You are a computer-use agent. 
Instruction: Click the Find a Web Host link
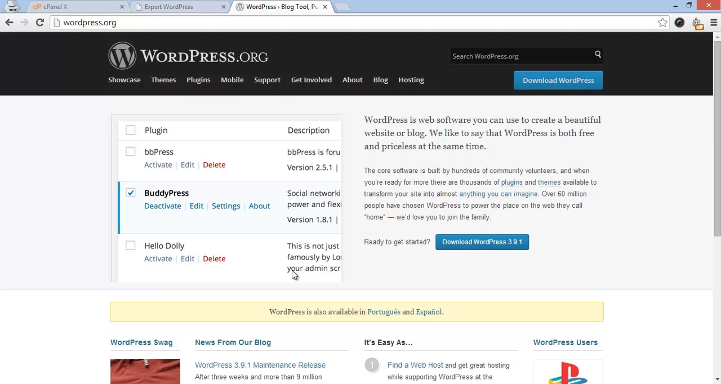click(415, 365)
